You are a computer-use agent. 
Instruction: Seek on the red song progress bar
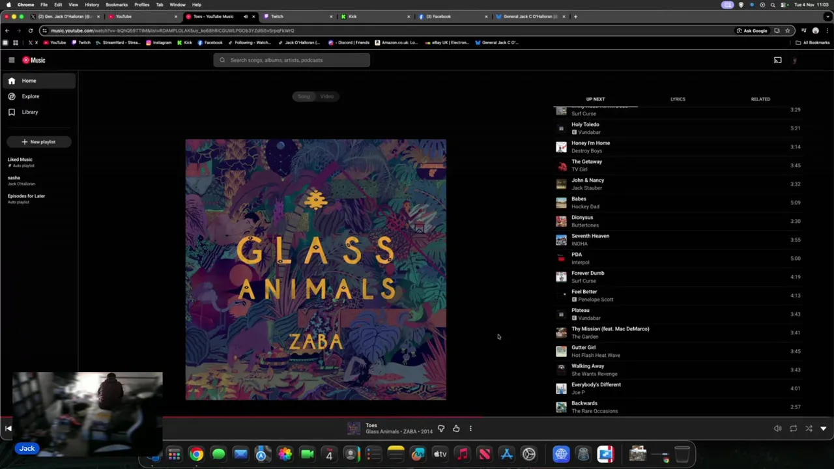(x=323, y=418)
